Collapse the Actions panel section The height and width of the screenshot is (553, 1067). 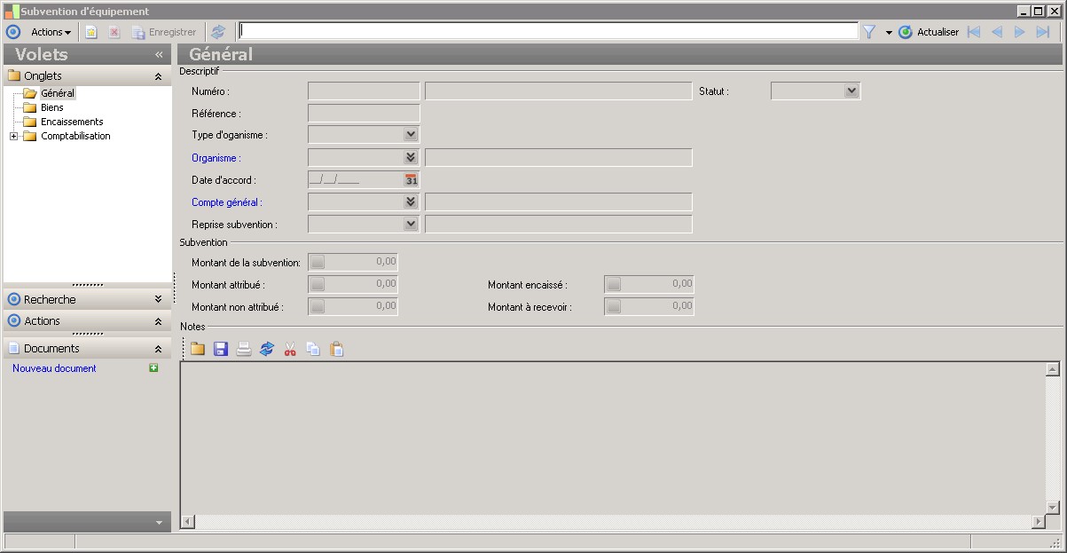tap(158, 321)
